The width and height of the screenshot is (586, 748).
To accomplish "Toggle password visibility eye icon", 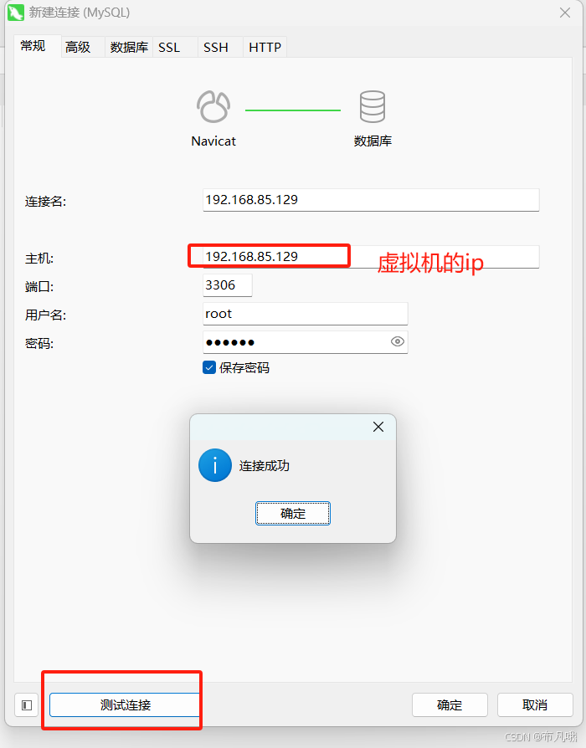I will [398, 341].
